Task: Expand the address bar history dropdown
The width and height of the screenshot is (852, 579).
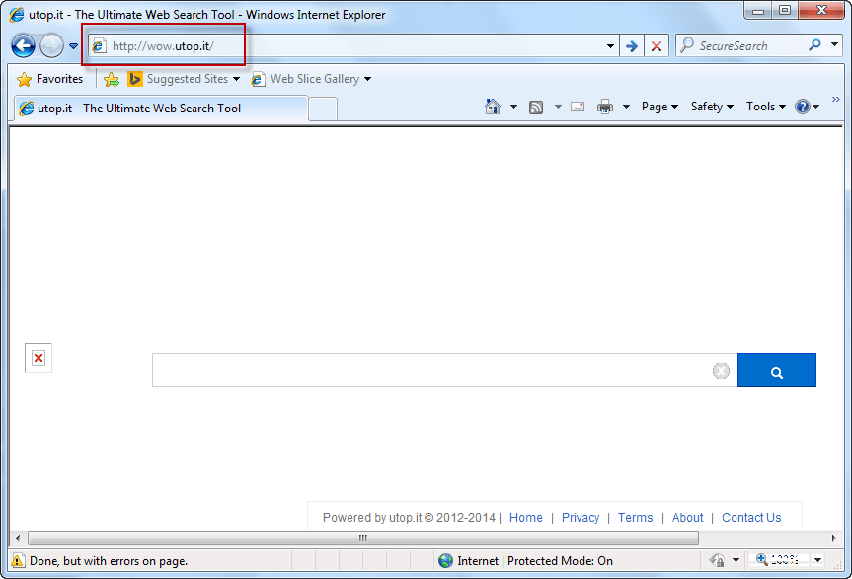Action: tap(610, 46)
